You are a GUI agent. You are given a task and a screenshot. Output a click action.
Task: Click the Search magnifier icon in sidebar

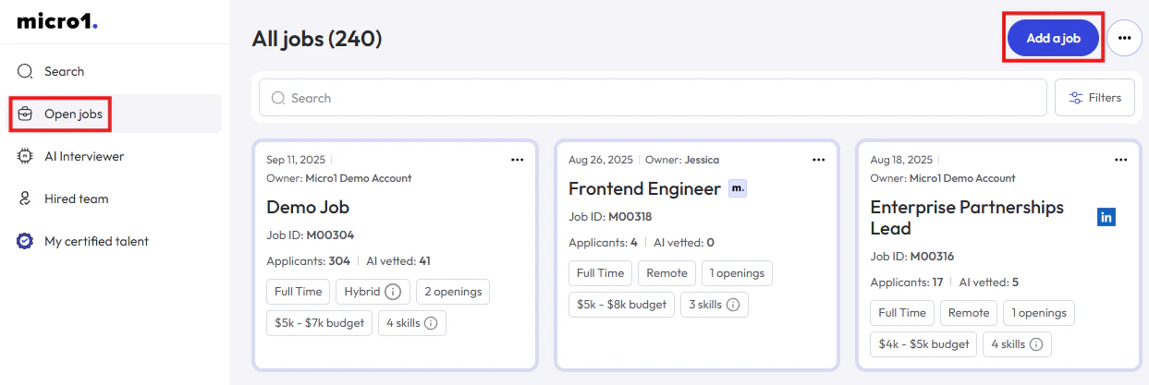[x=25, y=71]
